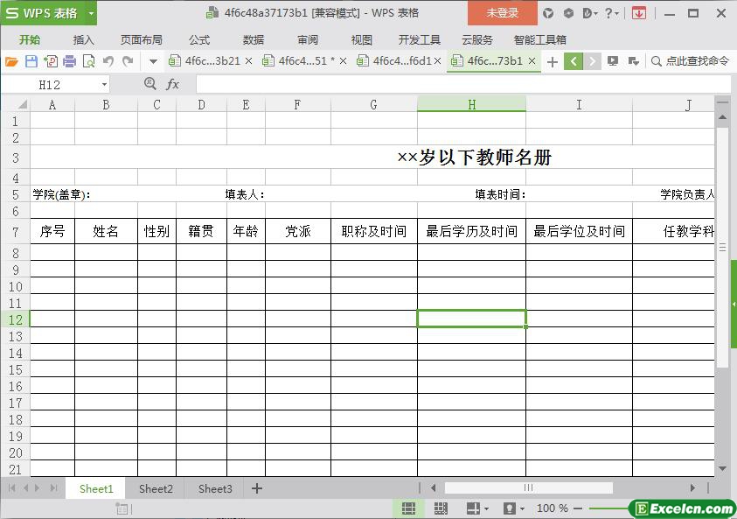Open the 视图 ribbon tab

(361, 40)
